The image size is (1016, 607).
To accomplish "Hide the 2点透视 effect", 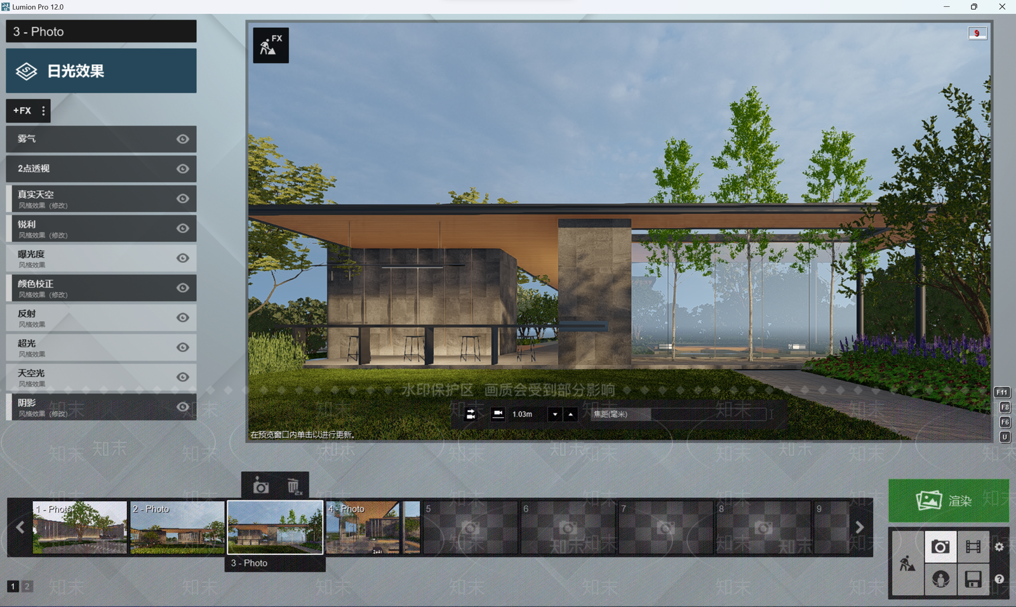I will click(x=183, y=169).
